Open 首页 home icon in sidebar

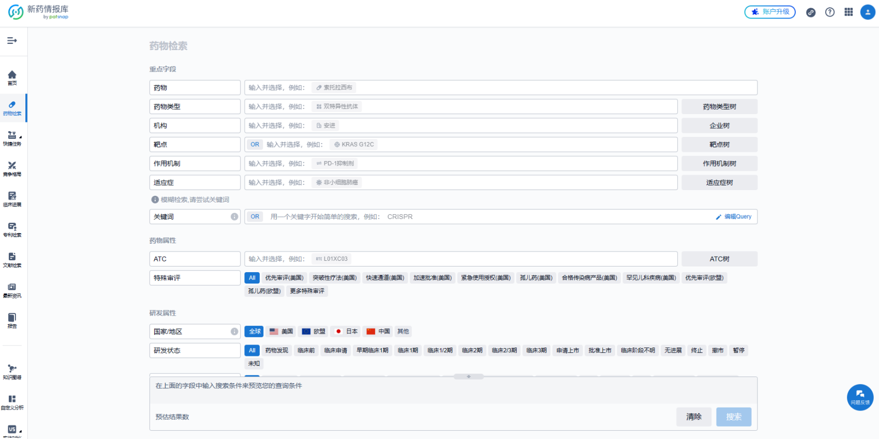(12, 77)
